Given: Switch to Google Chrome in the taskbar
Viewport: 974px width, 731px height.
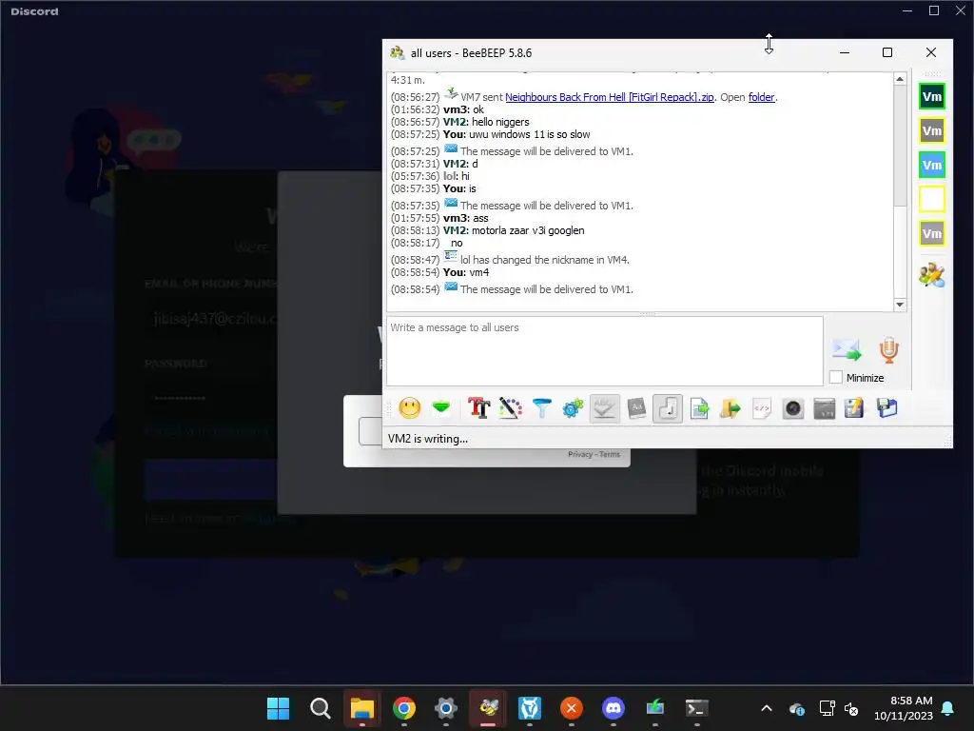Looking at the screenshot, I should (x=403, y=708).
